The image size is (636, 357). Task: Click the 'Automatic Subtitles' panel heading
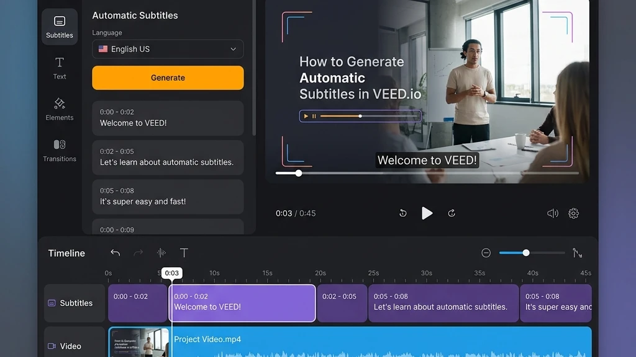135,15
